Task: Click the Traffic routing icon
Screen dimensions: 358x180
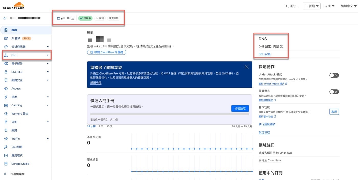Action: (6, 139)
